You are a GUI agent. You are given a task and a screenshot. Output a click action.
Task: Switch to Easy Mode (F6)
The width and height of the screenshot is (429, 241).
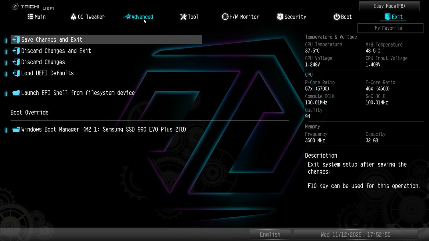coord(389,6)
